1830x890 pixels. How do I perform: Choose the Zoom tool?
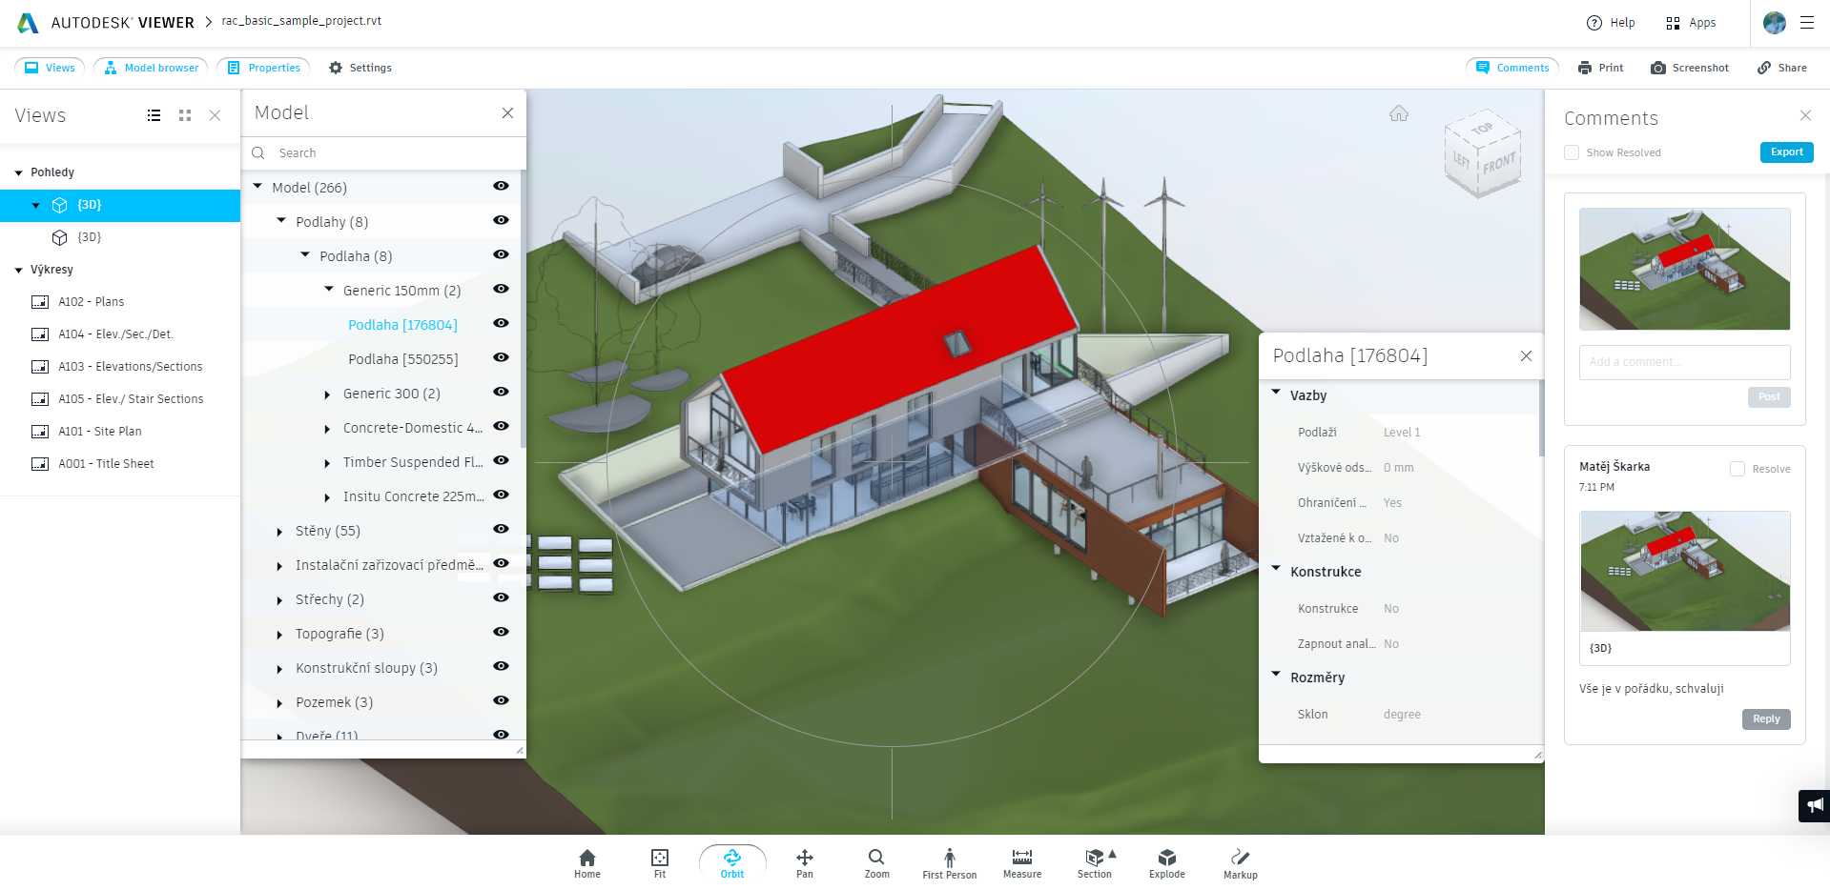coord(877,863)
